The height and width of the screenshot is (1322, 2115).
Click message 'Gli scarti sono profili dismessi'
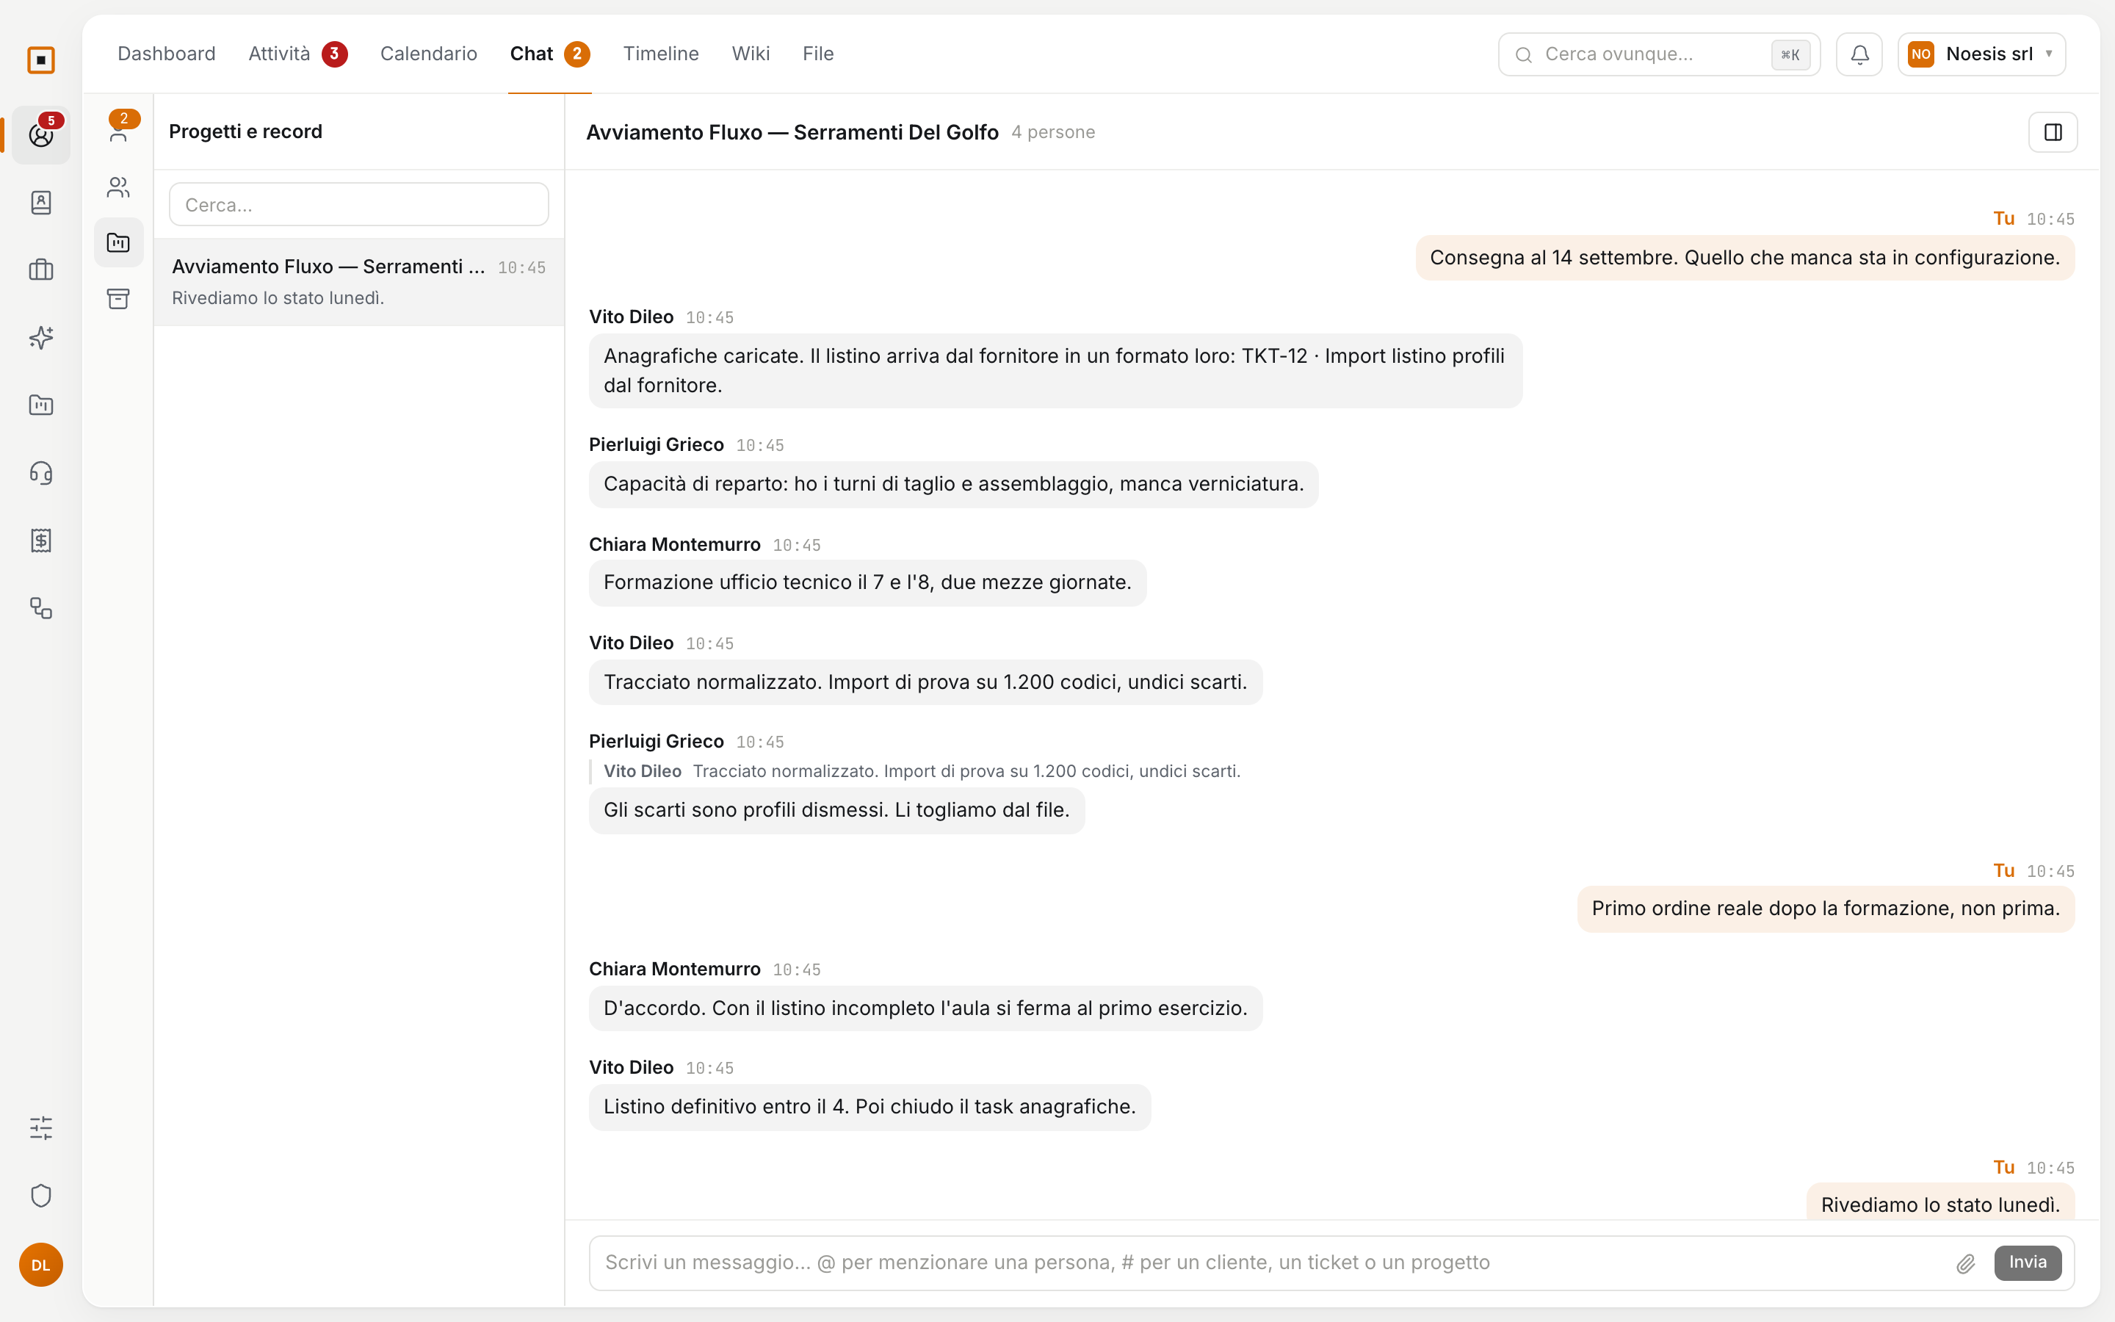[x=836, y=811]
